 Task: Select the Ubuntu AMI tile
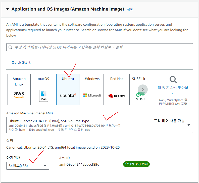point(68,89)
